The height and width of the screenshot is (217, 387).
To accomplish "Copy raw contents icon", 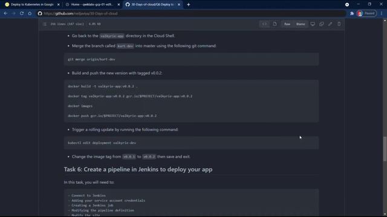I will pyautogui.click(x=321, y=24).
